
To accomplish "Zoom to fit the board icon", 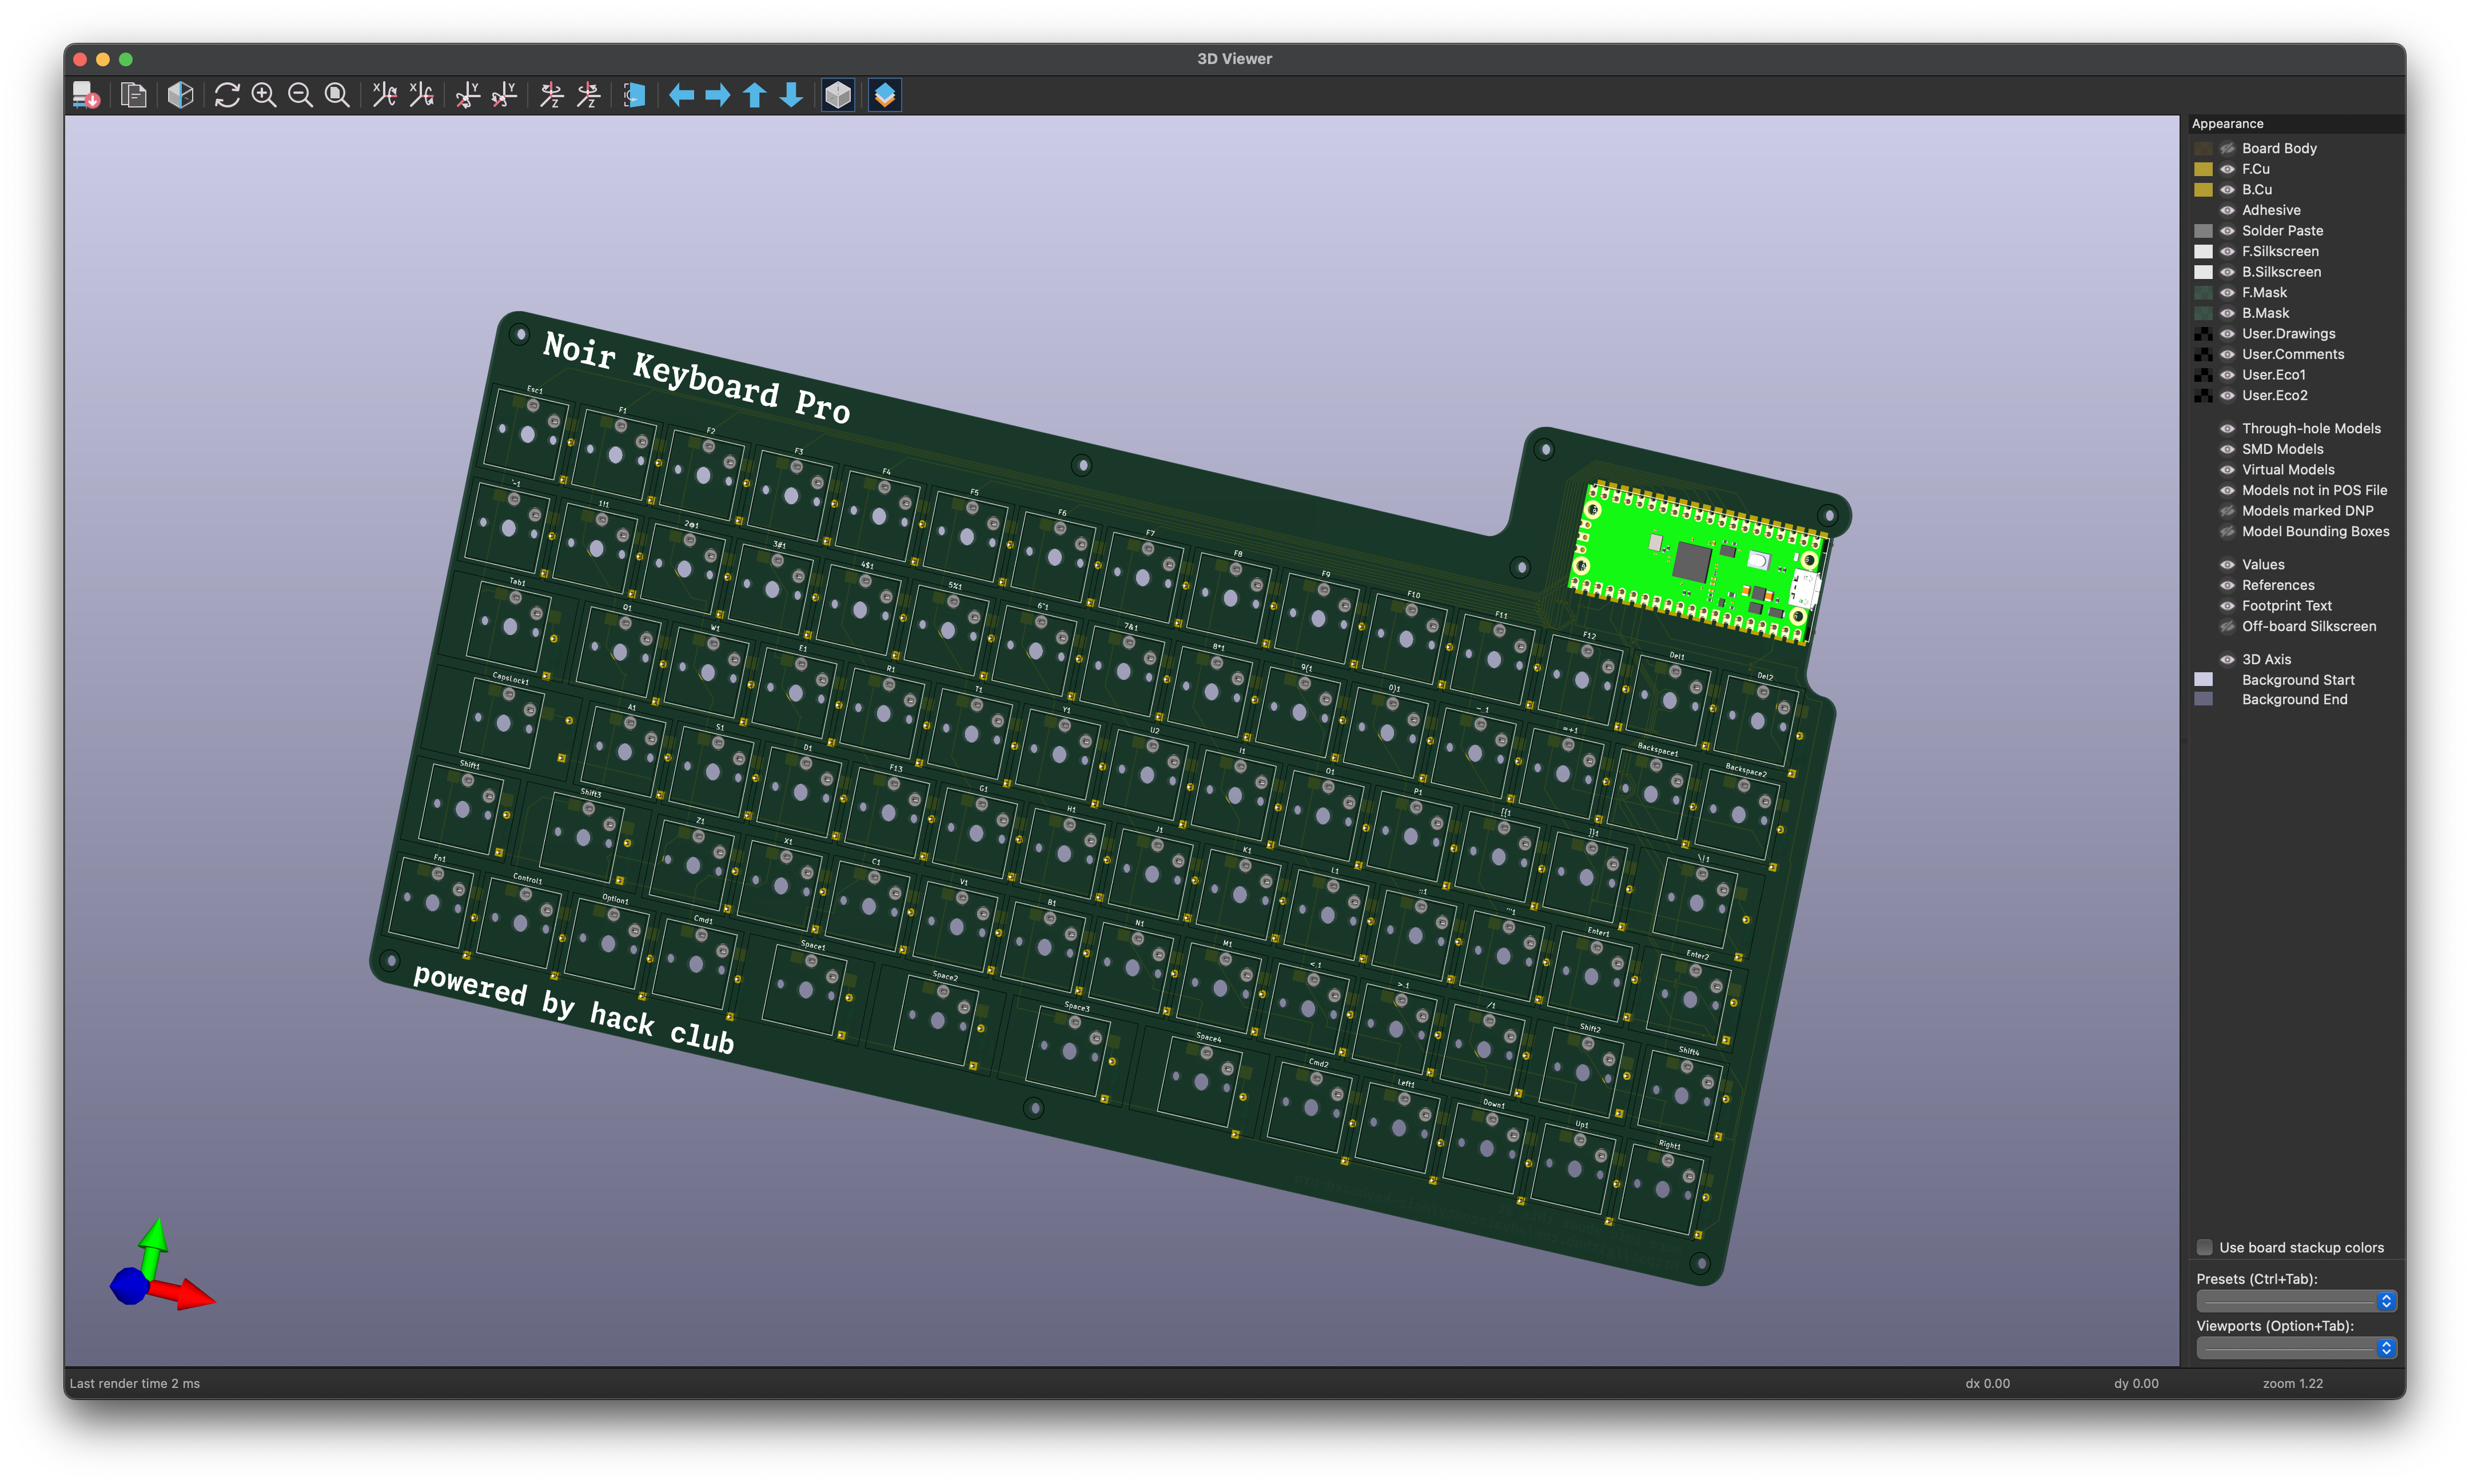I will [338, 95].
